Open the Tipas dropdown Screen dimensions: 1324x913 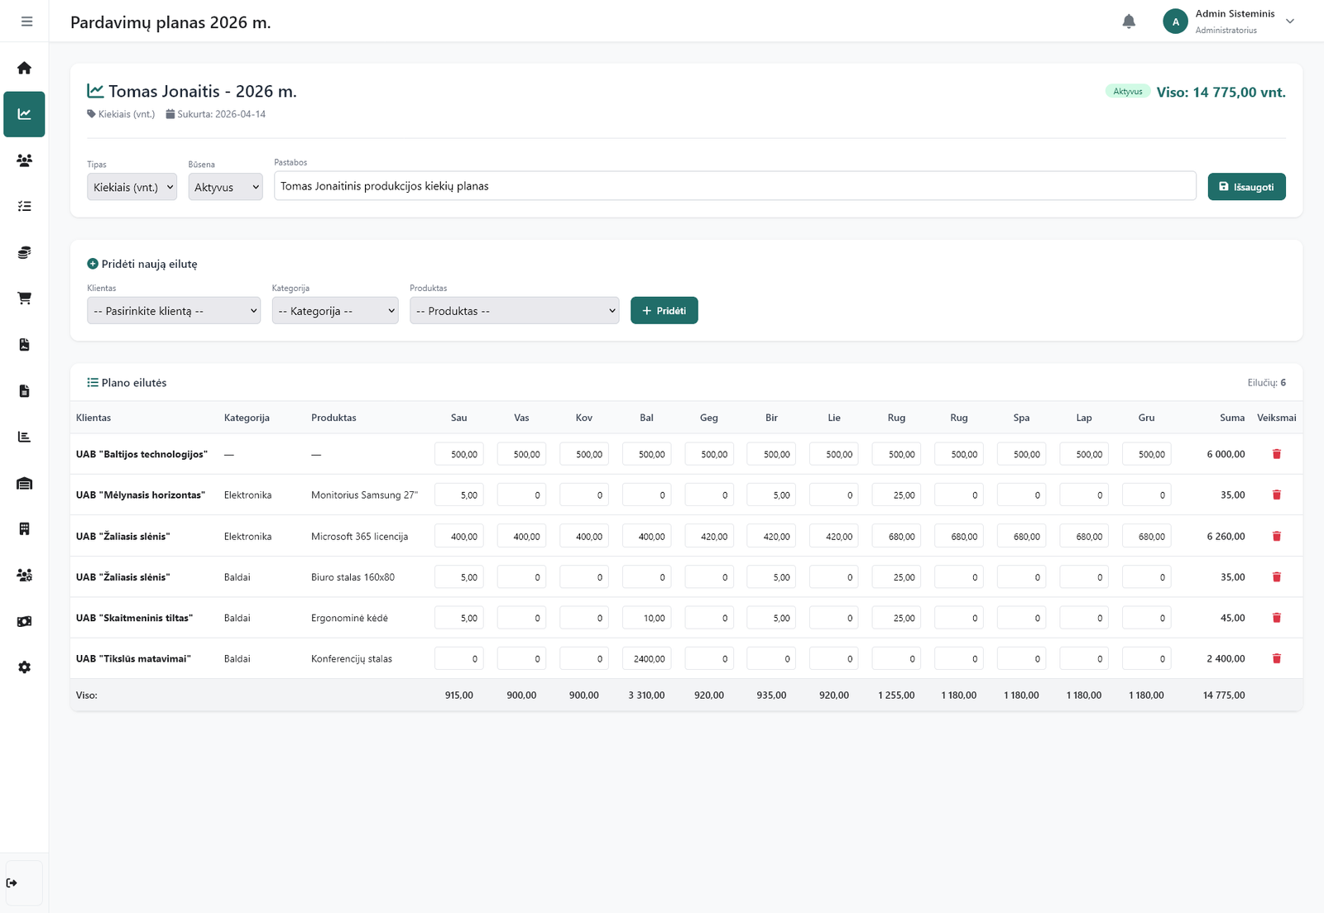tap(132, 187)
